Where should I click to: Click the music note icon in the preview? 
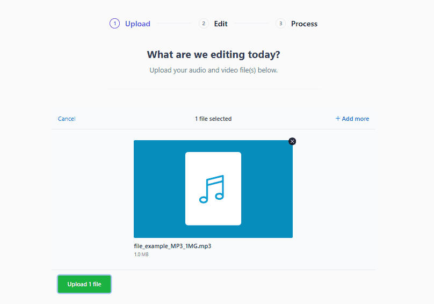pos(212,189)
